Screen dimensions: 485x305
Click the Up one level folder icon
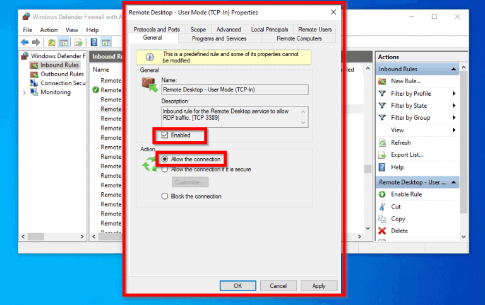click(x=50, y=42)
